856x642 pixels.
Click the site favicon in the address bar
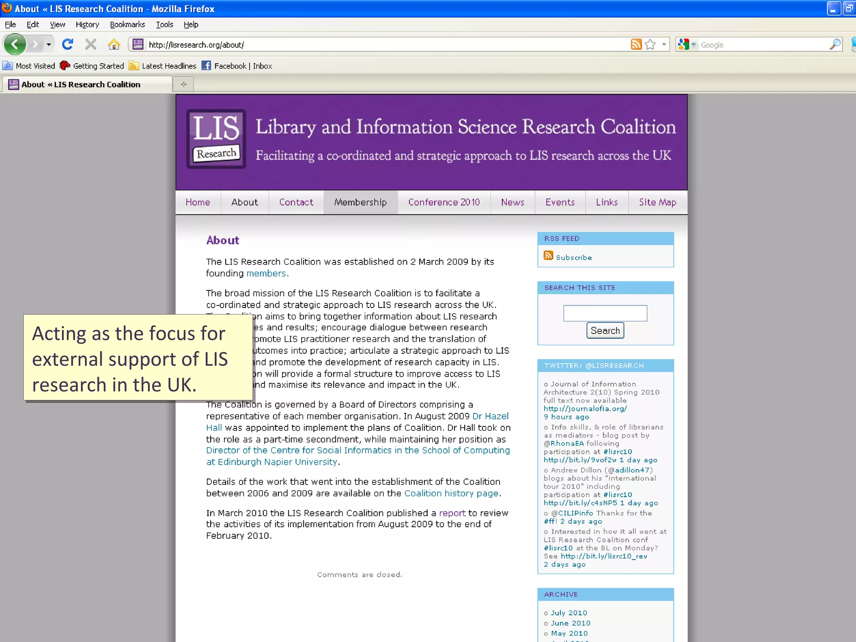click(x=138, y=44)
